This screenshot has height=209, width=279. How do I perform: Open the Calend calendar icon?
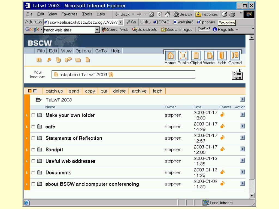coord(235,56)
